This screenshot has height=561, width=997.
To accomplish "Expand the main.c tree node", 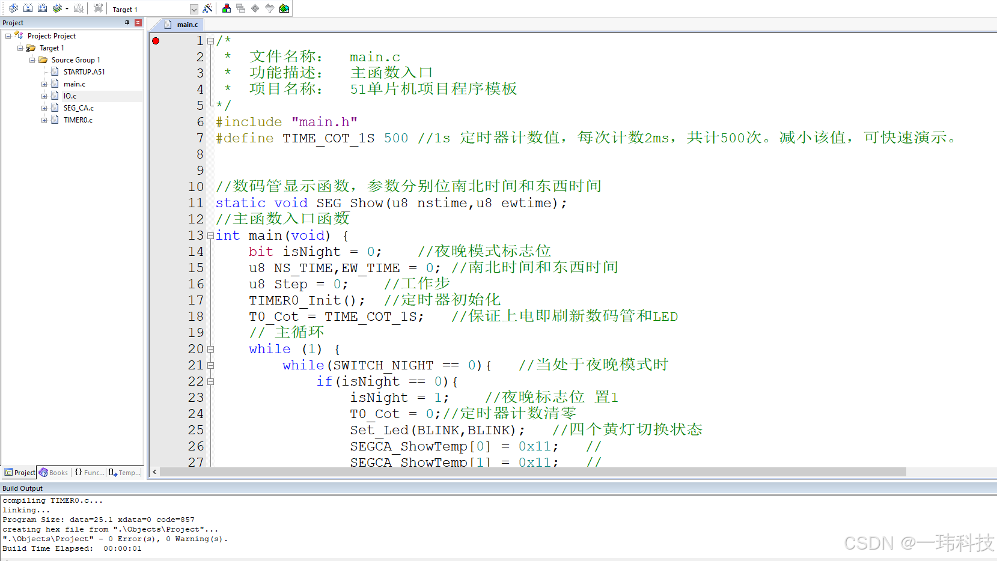I will point(44,84).
